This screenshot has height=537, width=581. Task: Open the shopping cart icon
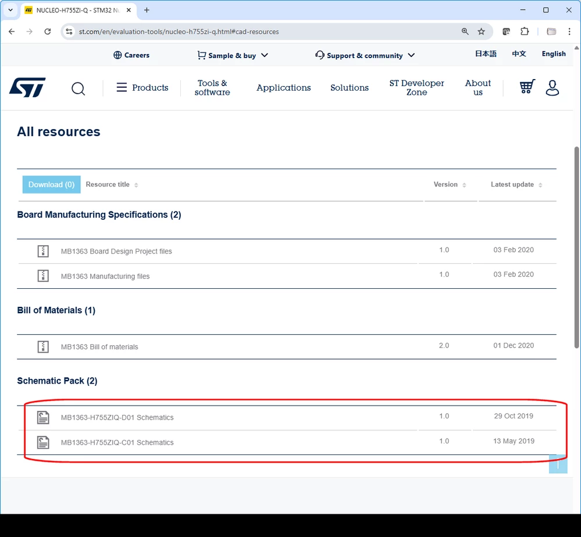tap(527, 87)
